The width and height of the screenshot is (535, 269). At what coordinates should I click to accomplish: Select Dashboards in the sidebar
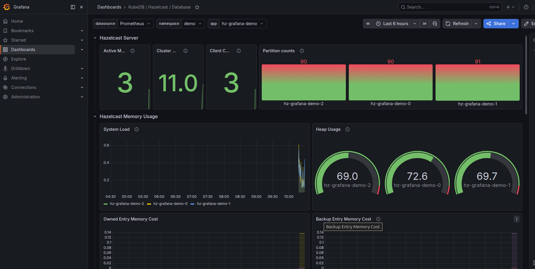tap(38, 50)
